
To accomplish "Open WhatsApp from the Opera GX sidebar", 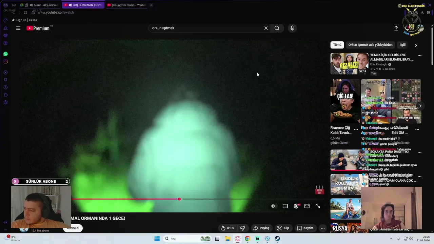I will coord(5,54).
